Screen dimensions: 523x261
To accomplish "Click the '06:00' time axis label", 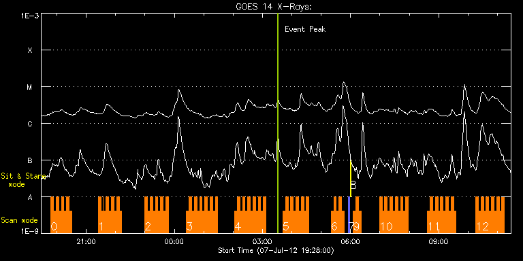I will click(x=350, y=241).
